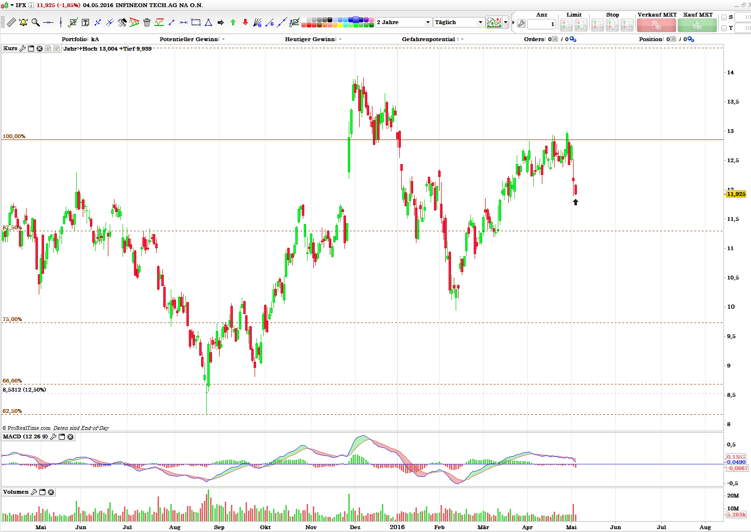Image resolution: width=751 pixels, height=532 pixels.
Task: Click the trash can delete tool
Action: [x=147, y=22]
